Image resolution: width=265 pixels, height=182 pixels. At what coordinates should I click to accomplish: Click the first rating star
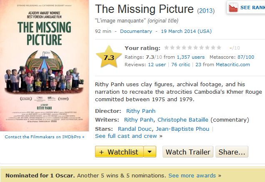pos(167,48)
